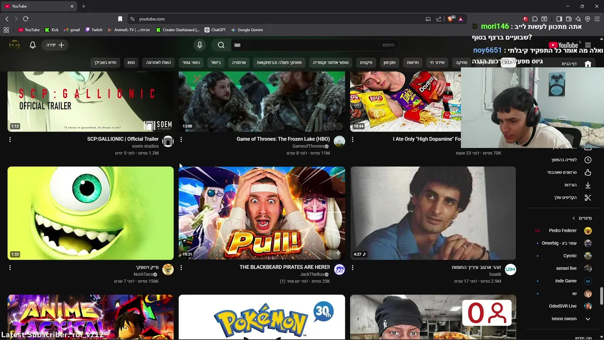Click the YouTube notifications bell
604x340 pixels.
33,45
